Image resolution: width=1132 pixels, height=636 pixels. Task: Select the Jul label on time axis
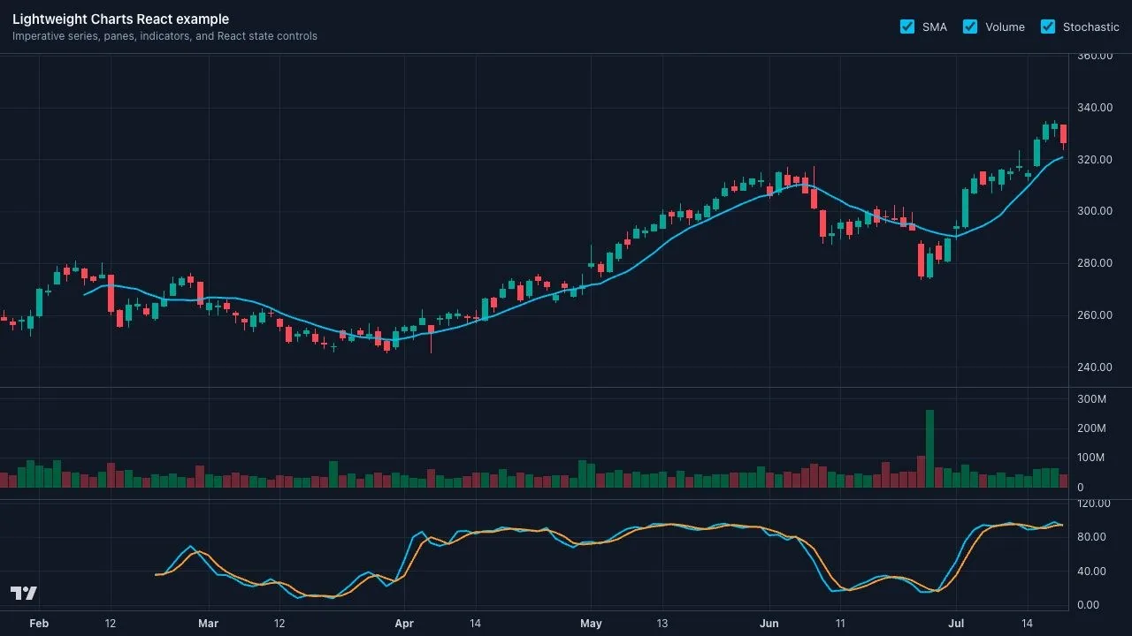[956, 624]
